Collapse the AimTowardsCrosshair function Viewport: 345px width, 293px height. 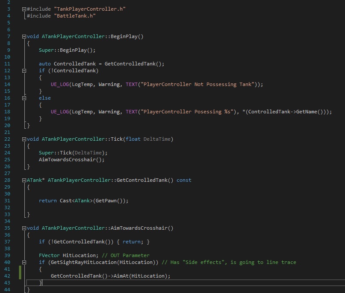pos(24,228)
